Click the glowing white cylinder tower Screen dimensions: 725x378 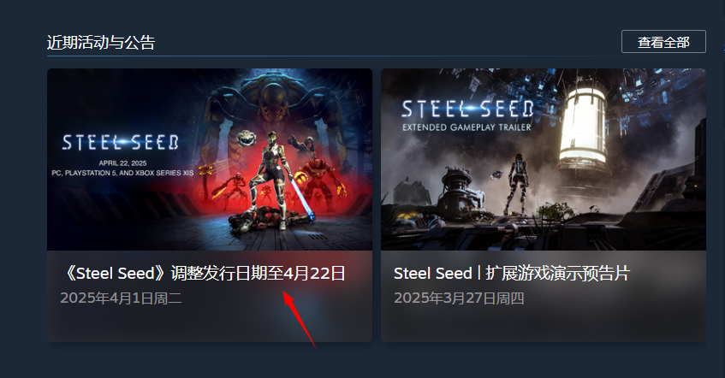585,125
